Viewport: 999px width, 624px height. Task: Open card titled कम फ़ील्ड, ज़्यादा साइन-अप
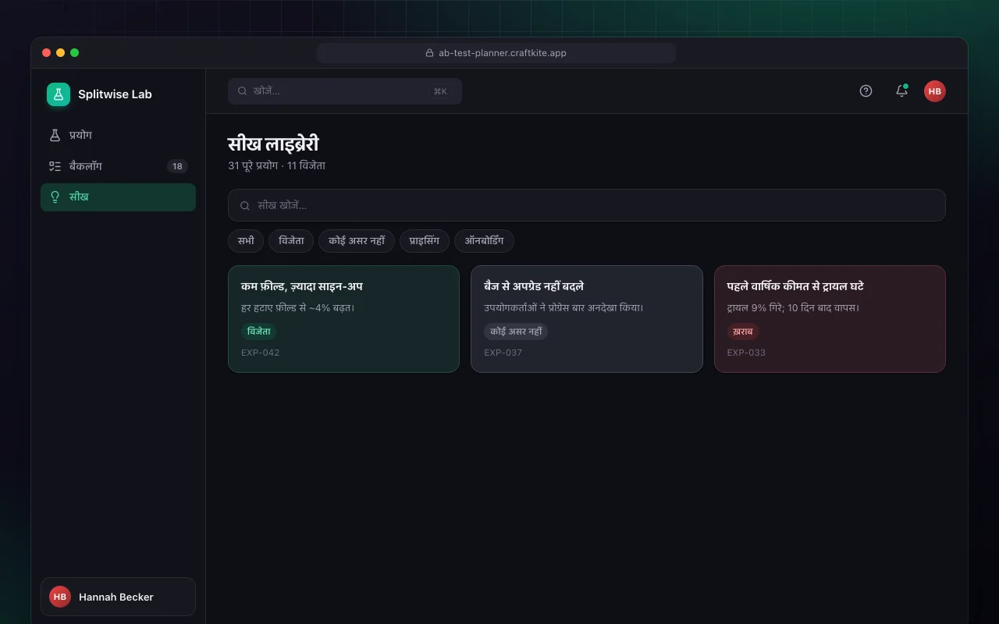coord(343,319)
